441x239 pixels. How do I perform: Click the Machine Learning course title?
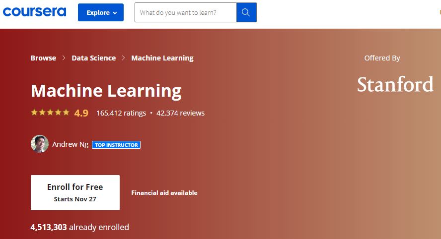click(106, 91)
